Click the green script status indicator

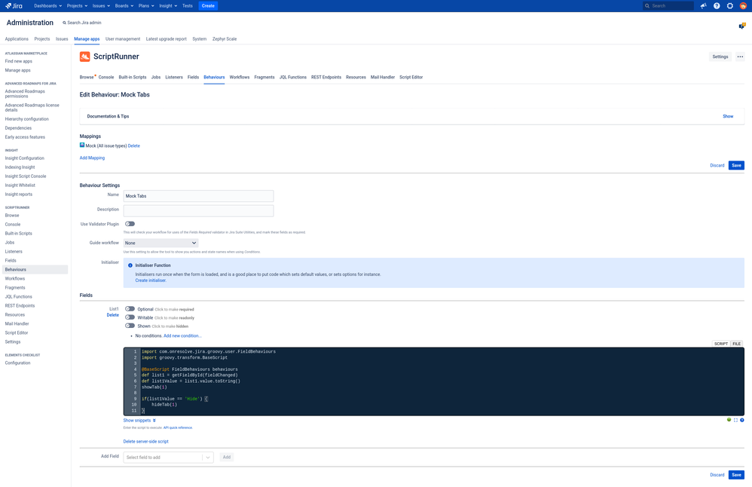pos(729,420)
